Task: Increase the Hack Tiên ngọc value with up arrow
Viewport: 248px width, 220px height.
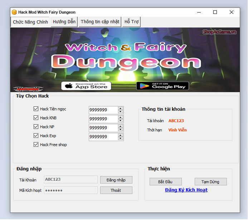Action: (121, 108)
